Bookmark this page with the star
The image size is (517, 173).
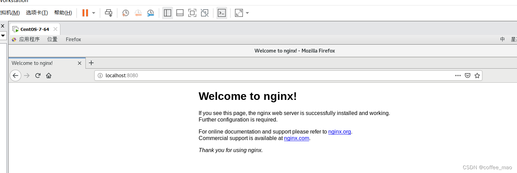point(477,76)
